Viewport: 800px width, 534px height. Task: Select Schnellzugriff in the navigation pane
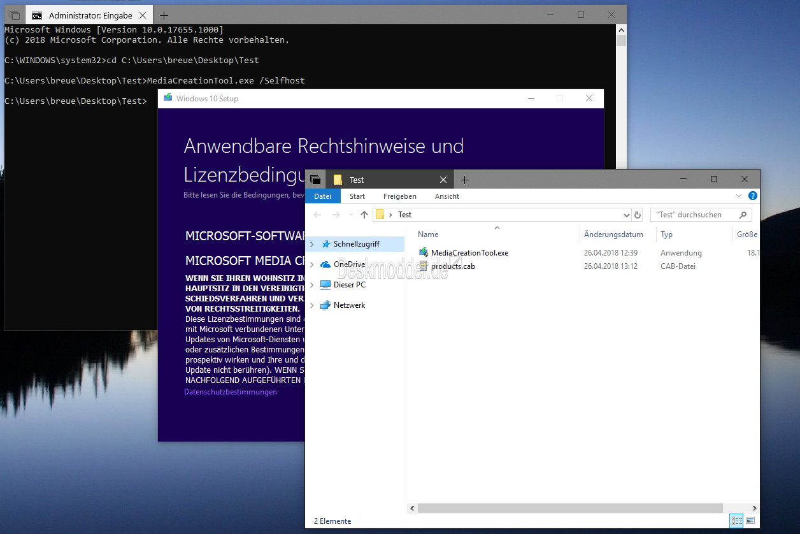click(357, 244)
